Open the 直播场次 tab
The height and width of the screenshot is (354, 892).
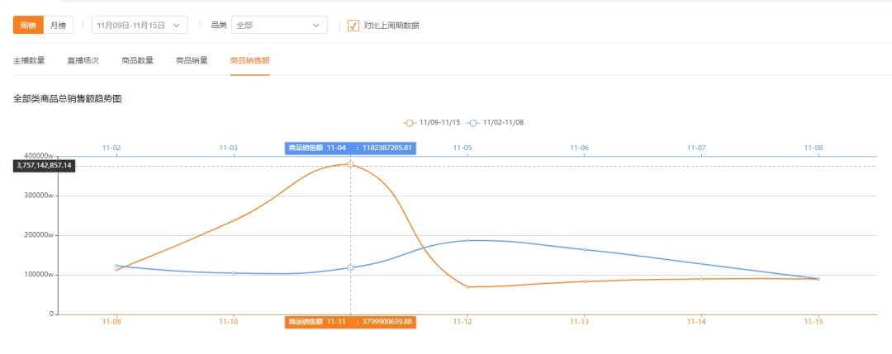pos(83,60)
